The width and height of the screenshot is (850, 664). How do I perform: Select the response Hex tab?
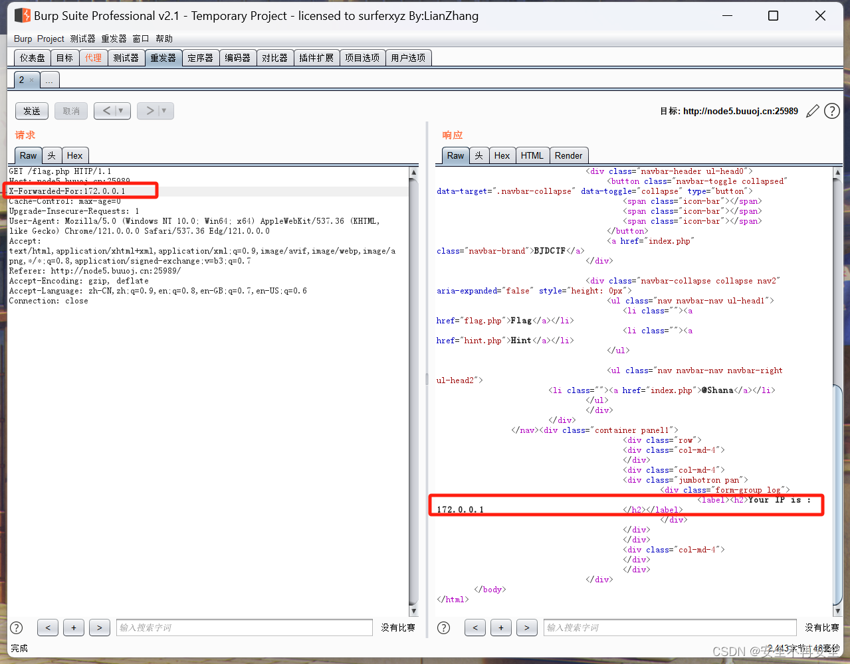pyautogui.click(x=502, y=155)
